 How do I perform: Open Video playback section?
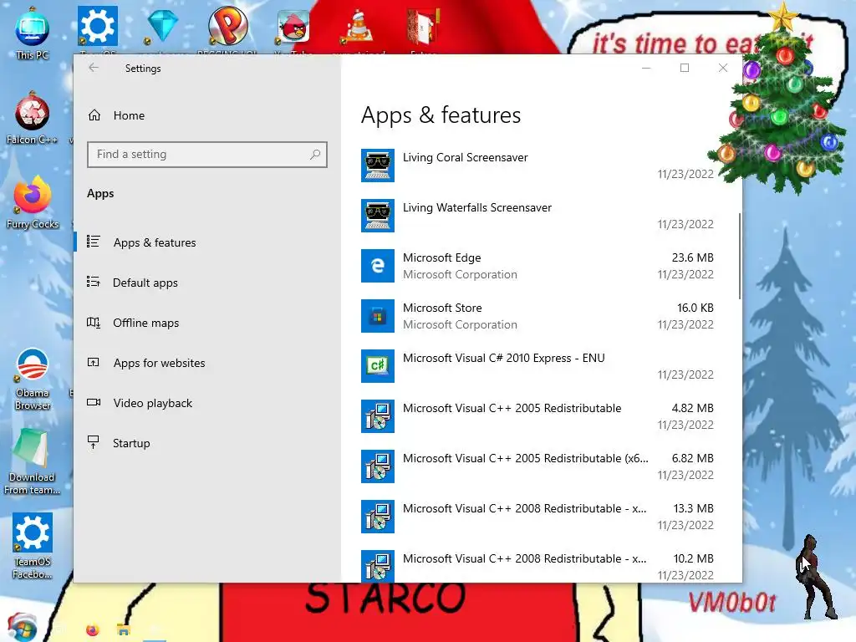(x=152, y=404)
